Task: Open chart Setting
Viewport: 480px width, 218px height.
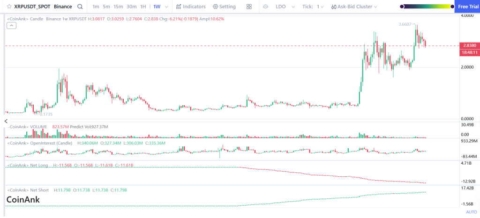Action: point(224,7)
